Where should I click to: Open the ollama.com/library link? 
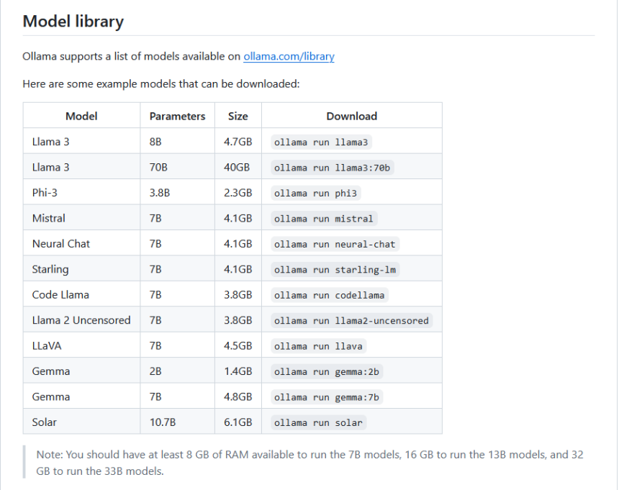[289, 56]
